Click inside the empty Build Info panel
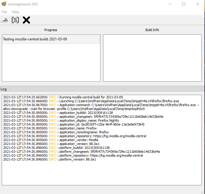This screenshot has height=194, width=205. click(x=152, y=58)
